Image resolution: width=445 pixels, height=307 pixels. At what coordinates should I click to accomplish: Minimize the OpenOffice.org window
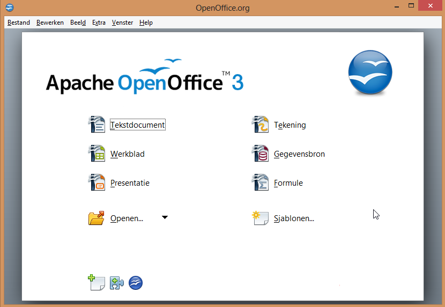tap(397, 6)
